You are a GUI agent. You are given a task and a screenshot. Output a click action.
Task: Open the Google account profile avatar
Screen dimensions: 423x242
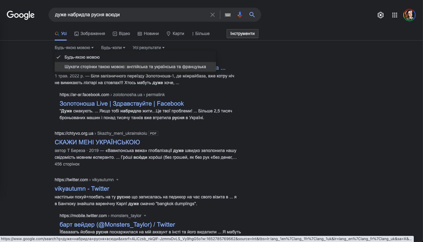[x=409, y=15]
